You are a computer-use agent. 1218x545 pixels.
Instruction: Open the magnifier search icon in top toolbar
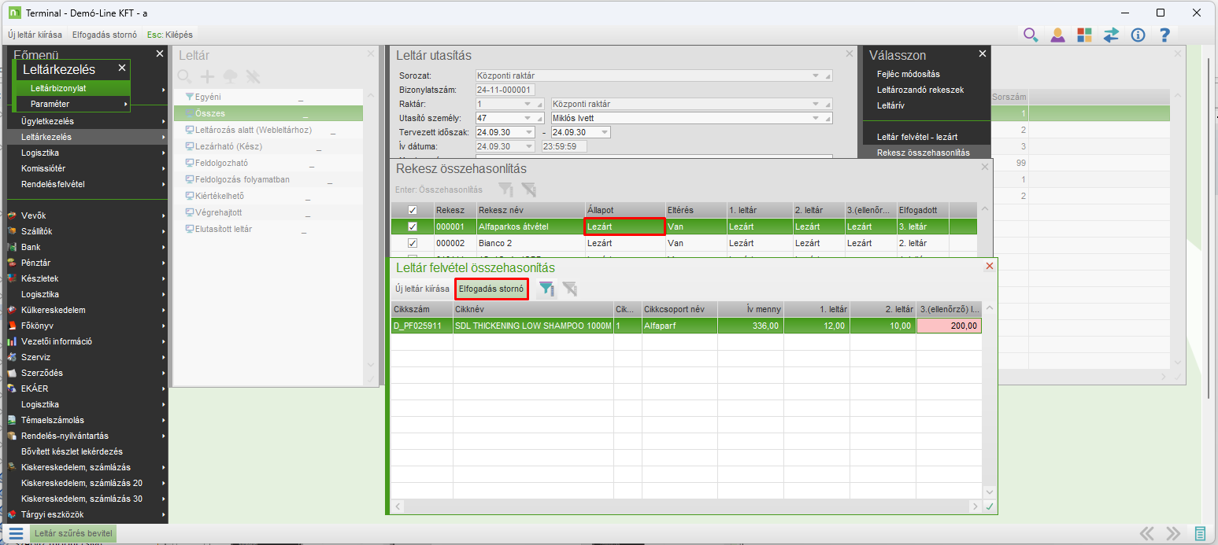[x=1031, y=35]
